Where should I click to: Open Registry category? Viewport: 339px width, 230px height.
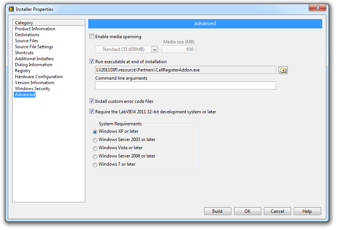pyautogui.click(x=23, y=71)
